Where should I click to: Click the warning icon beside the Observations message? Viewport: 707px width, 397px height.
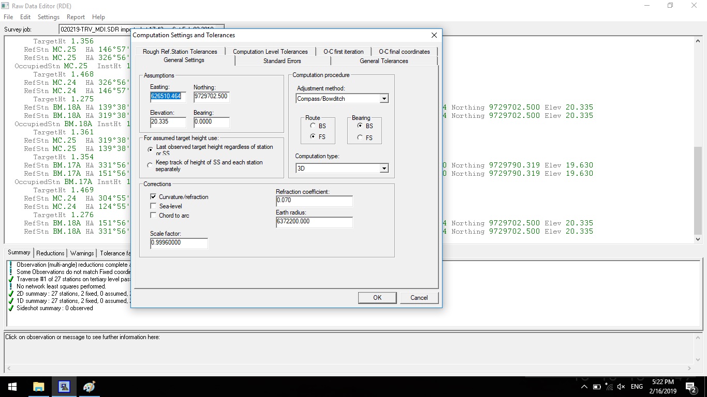(9, 264)
